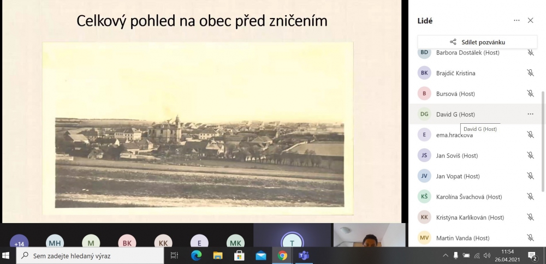Select the BD avatar of Barbora Dostálek
The height and width of the screenshot is (264, 546).
[x=424, y=53]
